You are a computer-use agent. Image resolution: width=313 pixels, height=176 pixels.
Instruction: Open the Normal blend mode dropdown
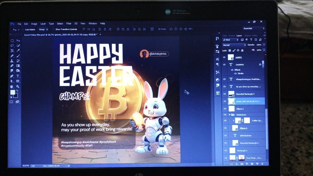(x=234, y=45)
